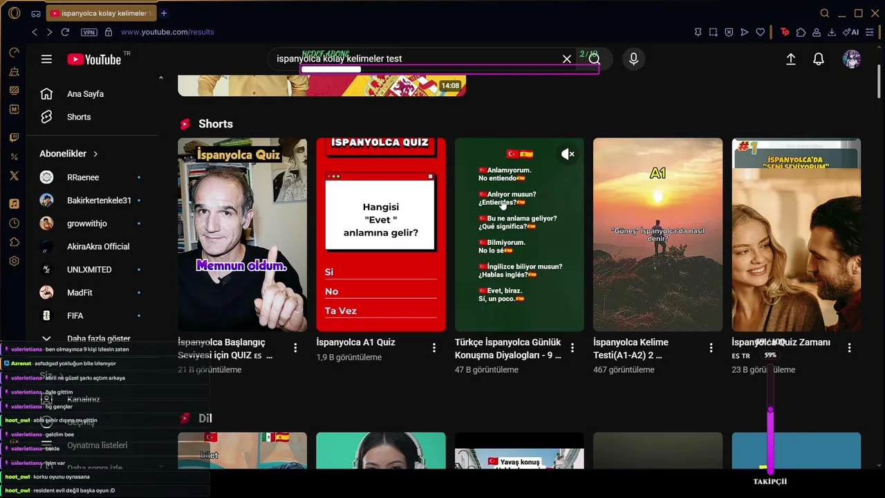
Task: Go back to the previous page
Action: coord(35,32)
